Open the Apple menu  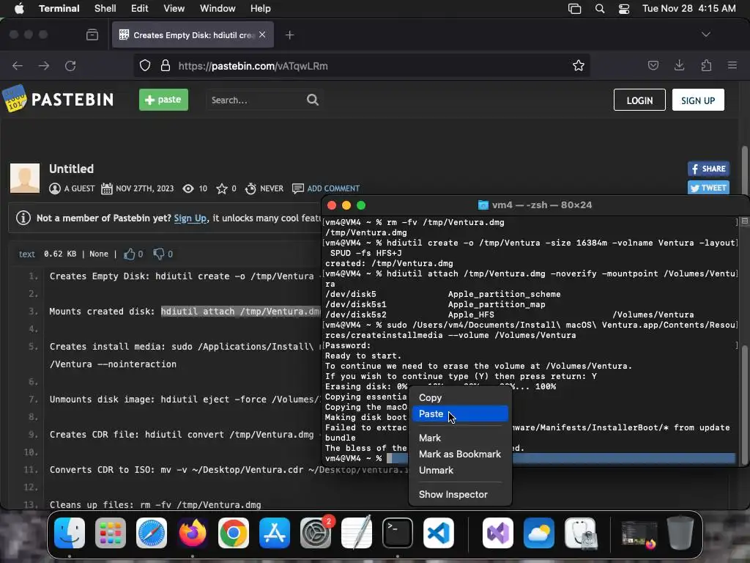click(19, 9)
